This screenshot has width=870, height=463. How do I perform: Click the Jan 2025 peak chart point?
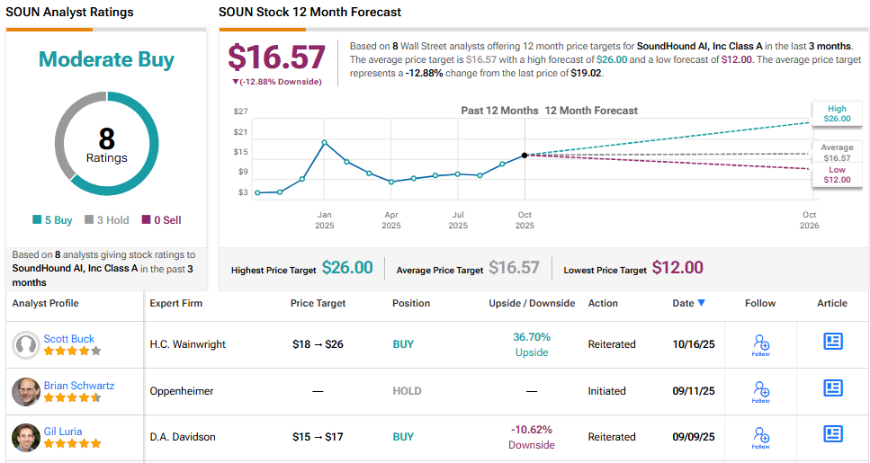pos(324,142)
